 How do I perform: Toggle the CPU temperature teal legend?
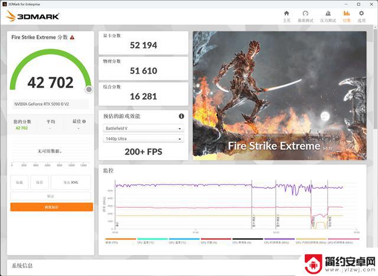(x=152, y=241)
